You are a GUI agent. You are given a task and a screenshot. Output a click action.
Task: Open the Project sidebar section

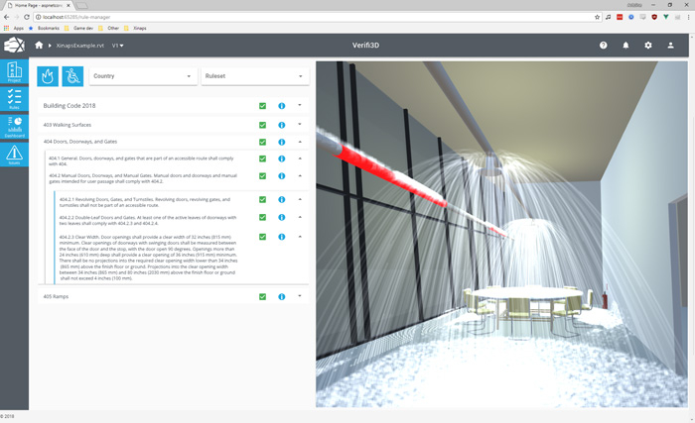click(14, 72)
